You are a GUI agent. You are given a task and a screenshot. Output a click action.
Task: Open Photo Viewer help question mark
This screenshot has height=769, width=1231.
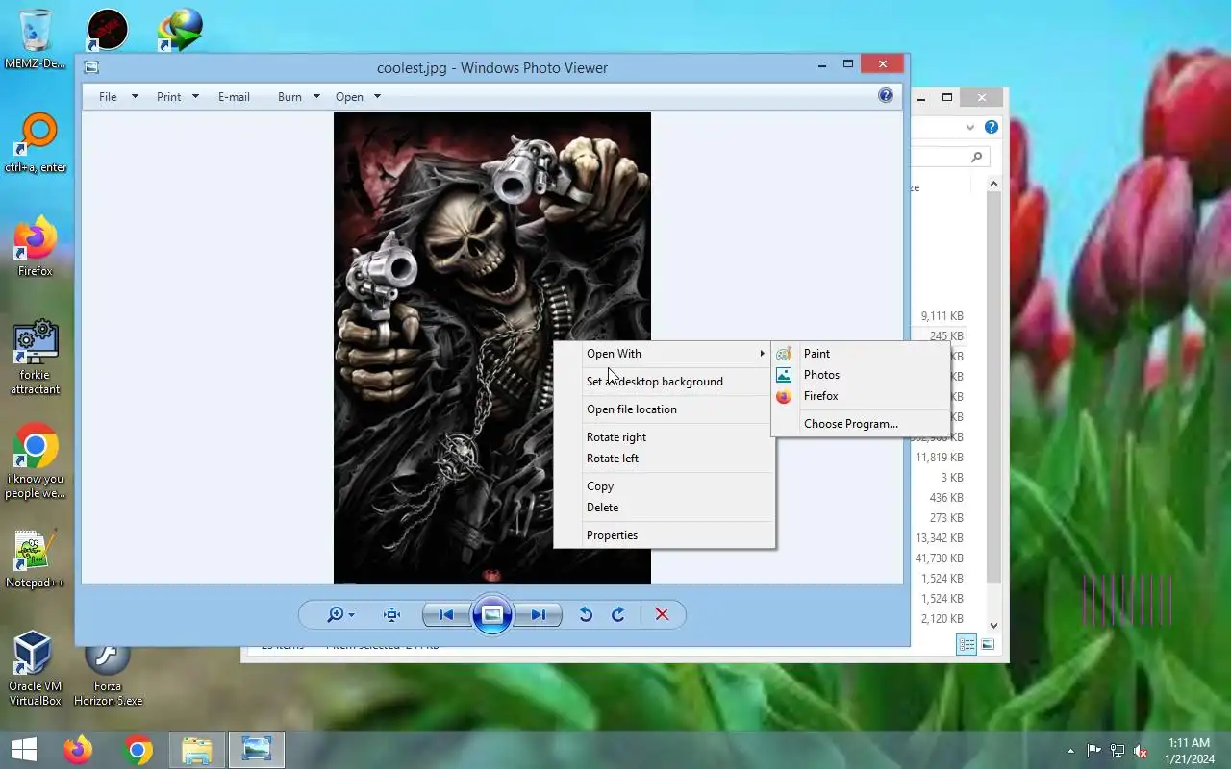pos(886,95)
